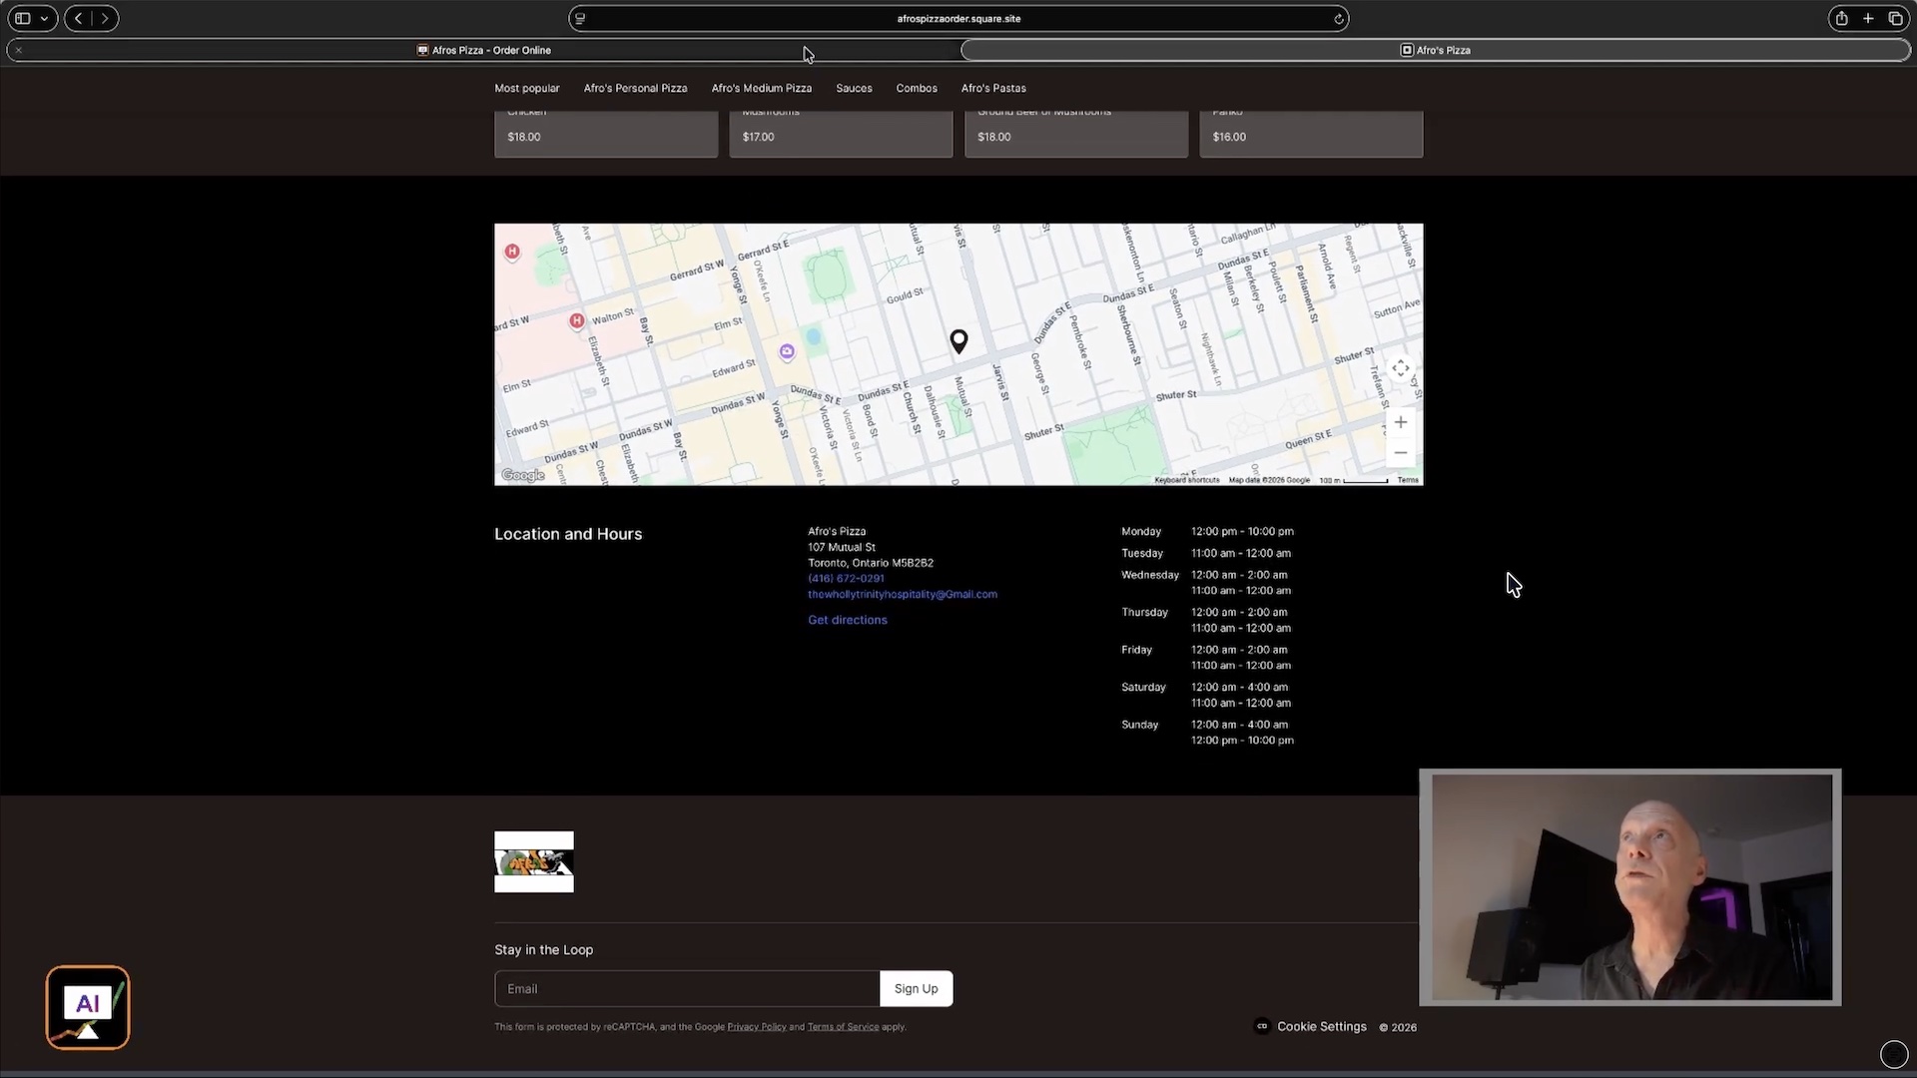Image resolution: width=1917 pixels, height=1078 pixels.
Task: Click the $17.00 Mushrooms pizza card
Action: coord(841,134)
